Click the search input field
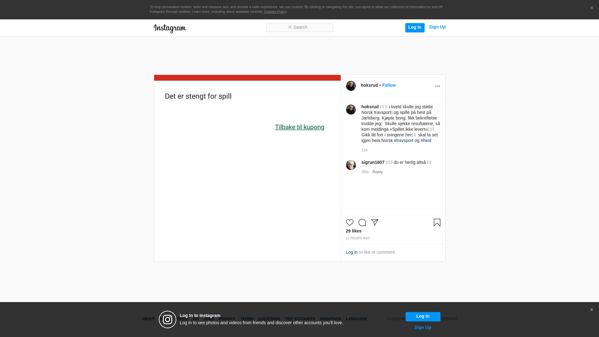Screen dimensions: 599x337 (x=299, y=27)
